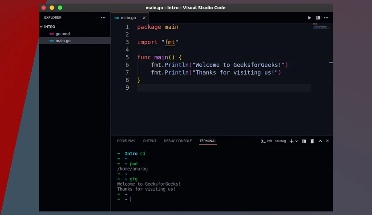
Task: Click terminal output 'Thanks for visiting us!'
Action: click(x=146, y=189)
